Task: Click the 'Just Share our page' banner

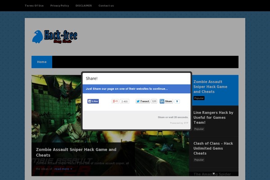Action: (136, 89)
